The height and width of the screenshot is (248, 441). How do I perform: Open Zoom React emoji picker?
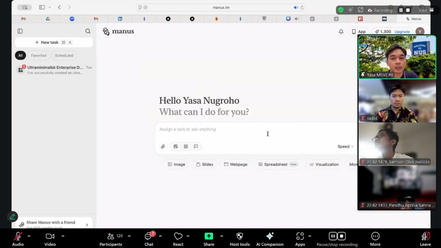click(178, 239)
